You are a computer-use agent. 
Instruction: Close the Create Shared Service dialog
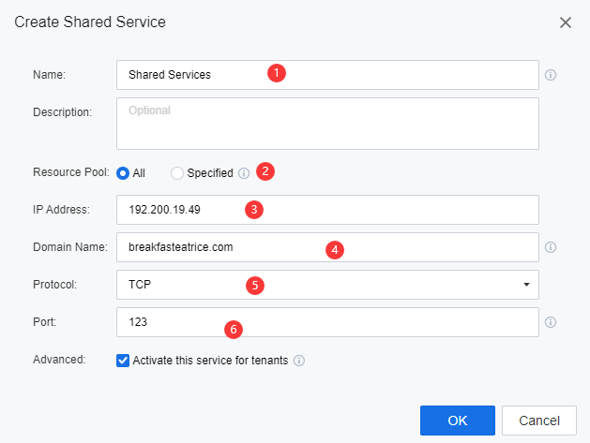click(565, 22)
